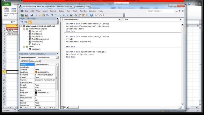Image resolution: width=204 pixels, height=115 pixels.
Task: Click the Full Module View button
Action: [64, 107]
